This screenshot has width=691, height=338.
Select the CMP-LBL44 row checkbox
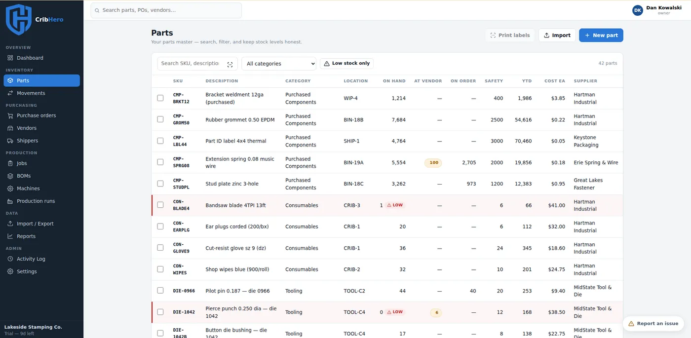tap(160, 141)
